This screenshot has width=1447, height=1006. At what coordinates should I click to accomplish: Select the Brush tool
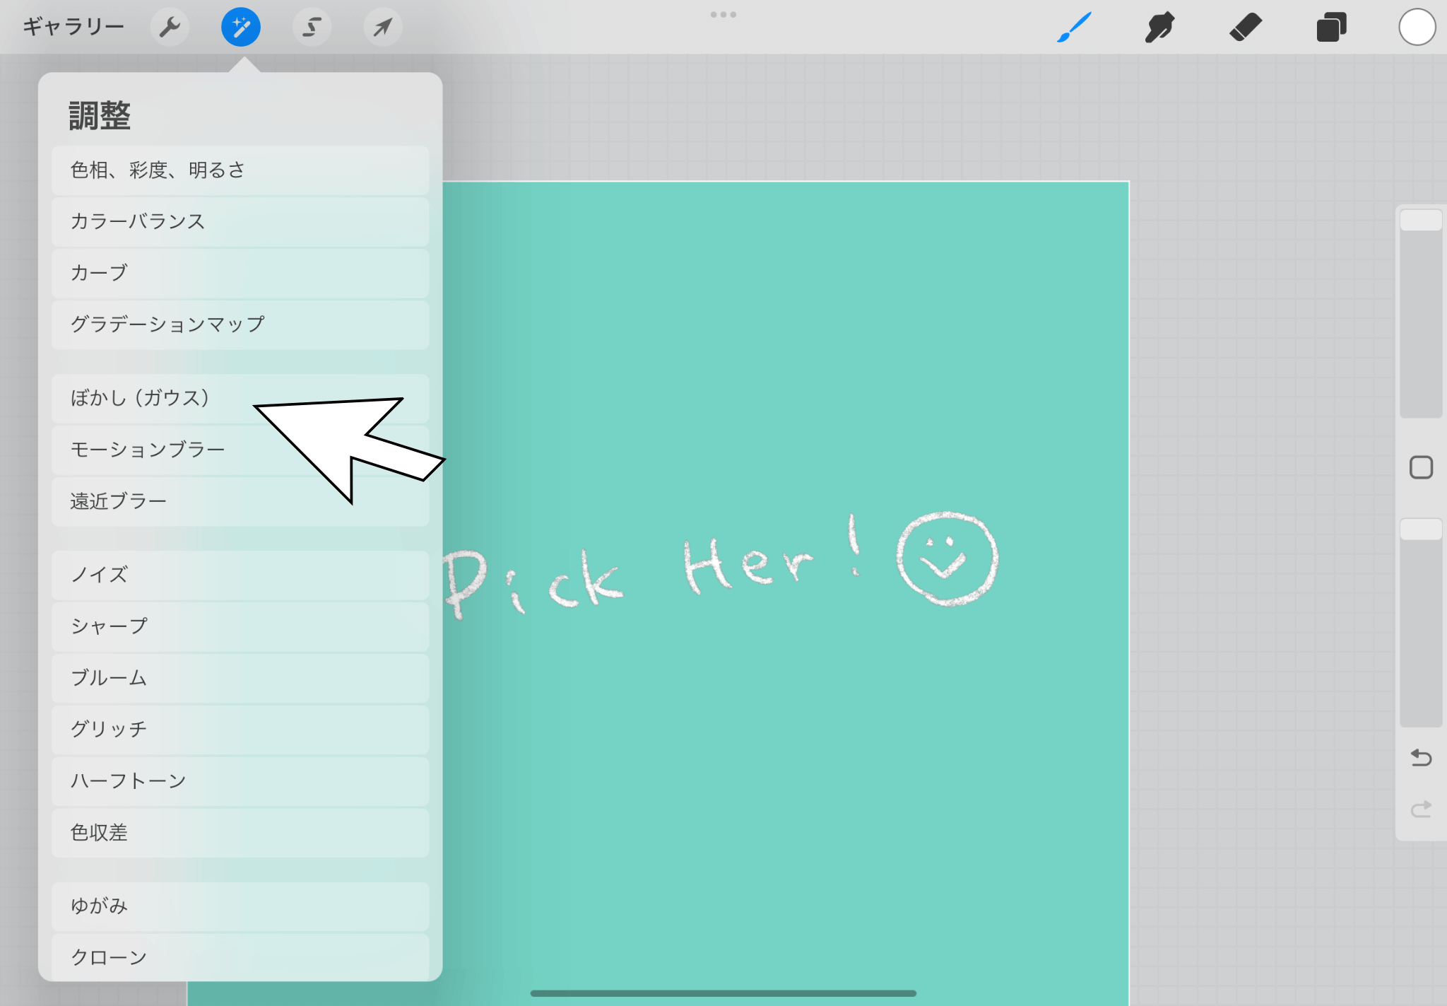coord(1074,28)
